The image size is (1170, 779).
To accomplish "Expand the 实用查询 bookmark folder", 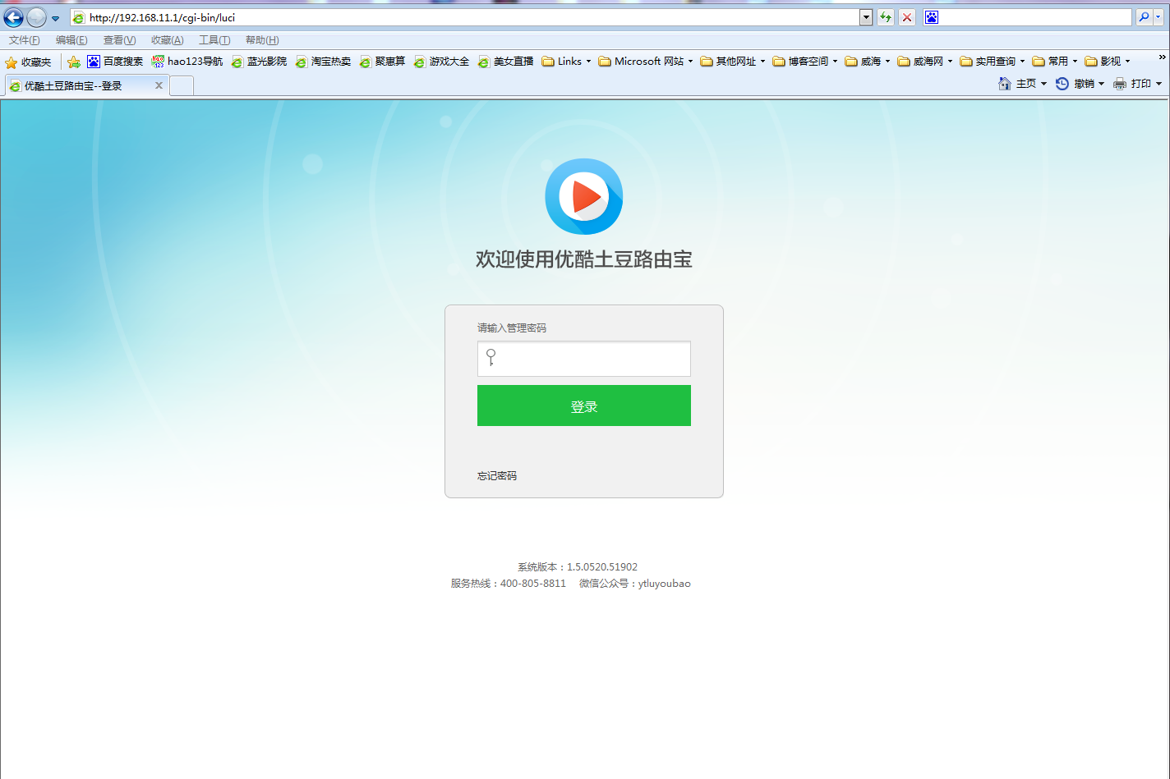I will coord(992,62).
